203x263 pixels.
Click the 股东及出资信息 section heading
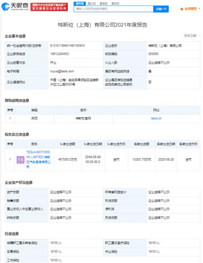17,135
